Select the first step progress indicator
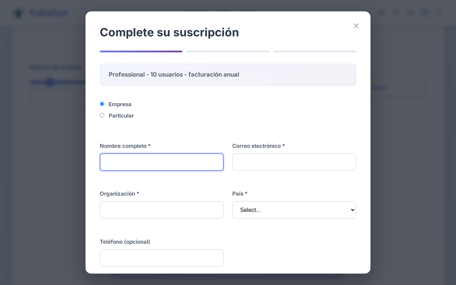The image size is (456, 285). point(141,51)
